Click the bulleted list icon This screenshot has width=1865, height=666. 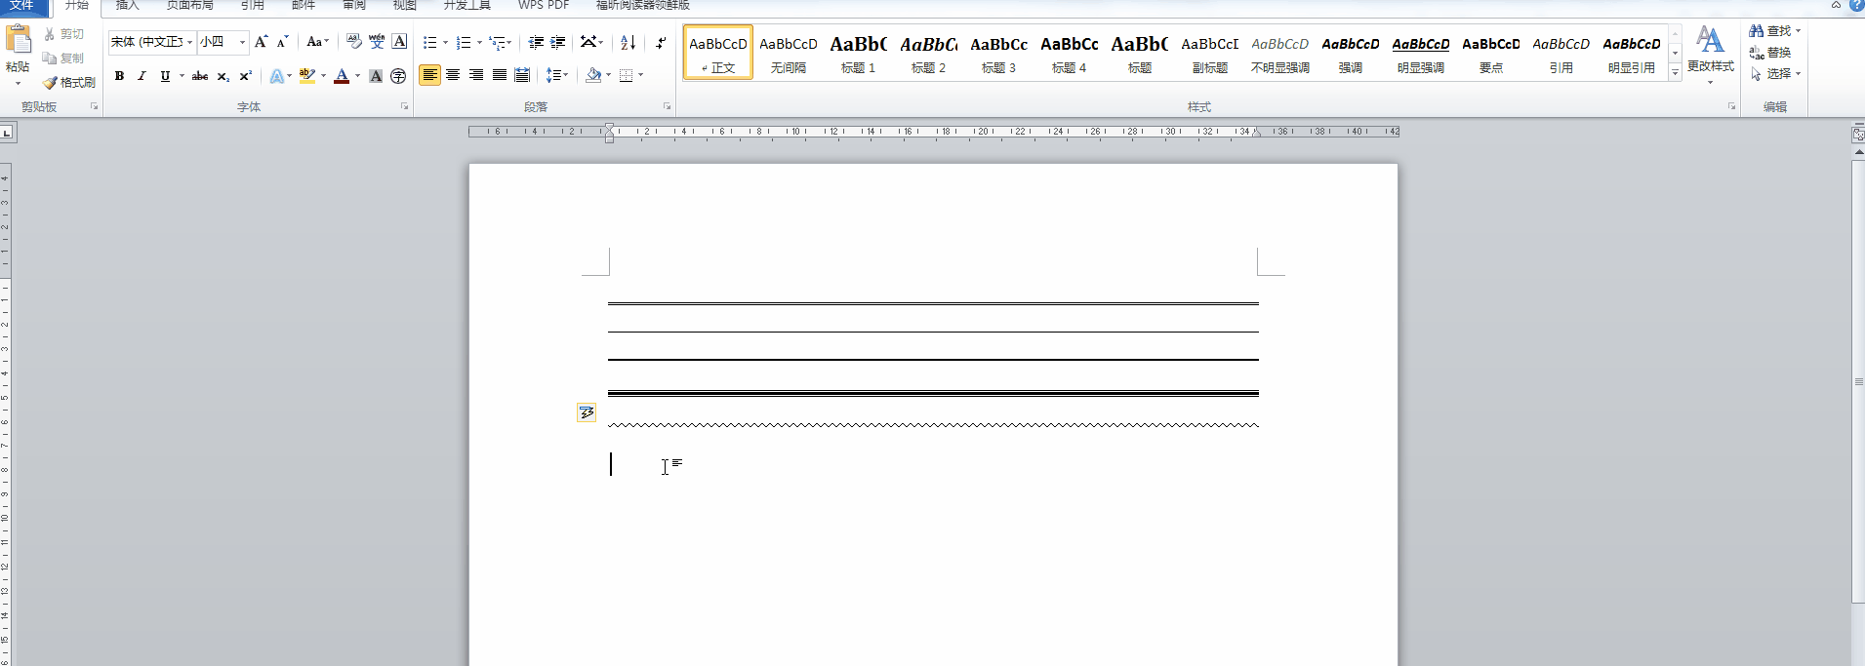click(429, 42)
